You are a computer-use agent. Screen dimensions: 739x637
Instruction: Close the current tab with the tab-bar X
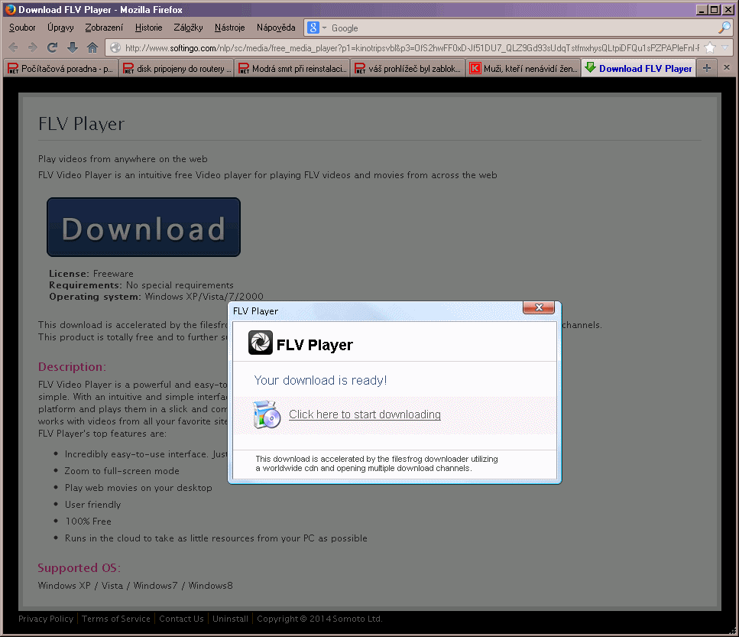point(727,67)
